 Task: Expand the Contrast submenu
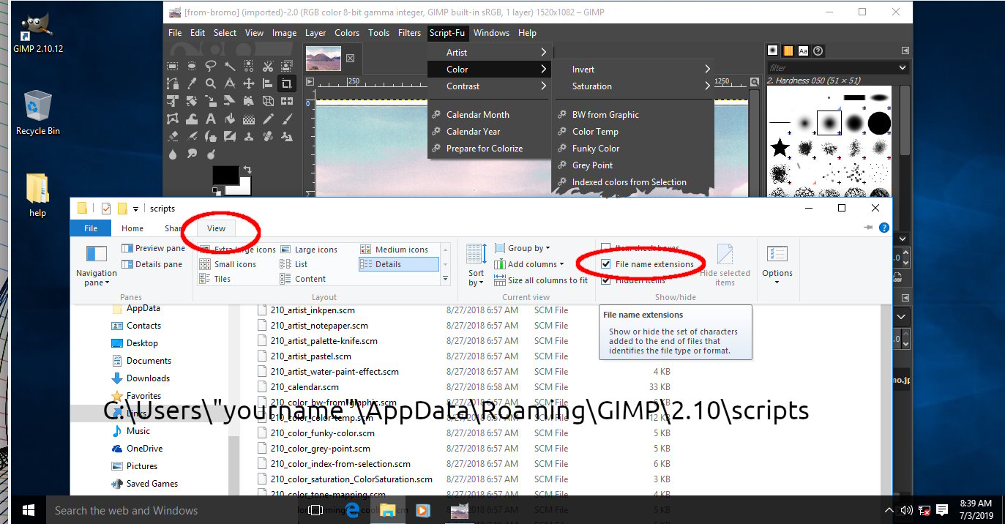(x=489, y=86)
